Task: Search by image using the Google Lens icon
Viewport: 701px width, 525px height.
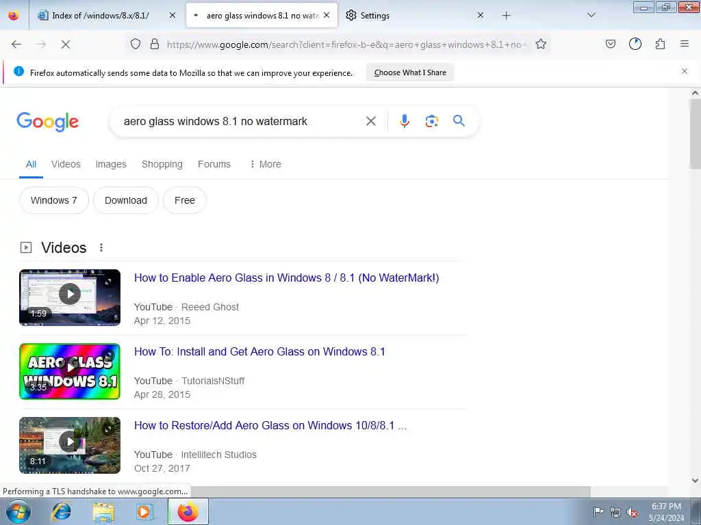Action: (431, 121)
